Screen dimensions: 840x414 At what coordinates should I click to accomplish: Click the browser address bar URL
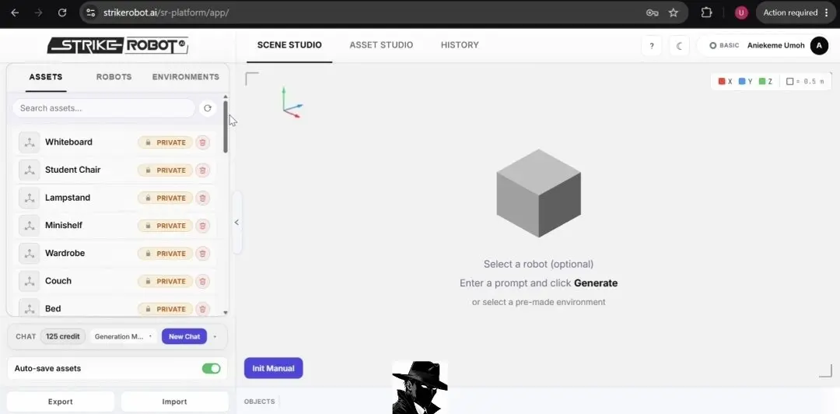[166, 13]
